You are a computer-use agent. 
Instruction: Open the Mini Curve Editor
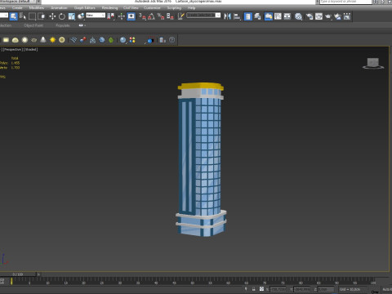2,281
